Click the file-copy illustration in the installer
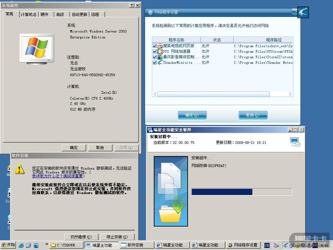 (x=171, y=191)
